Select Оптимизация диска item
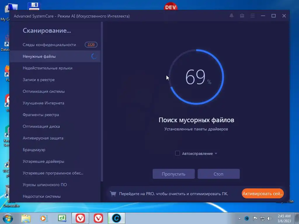The height and width of the screenshot is (224, 299). coord(55,126)
